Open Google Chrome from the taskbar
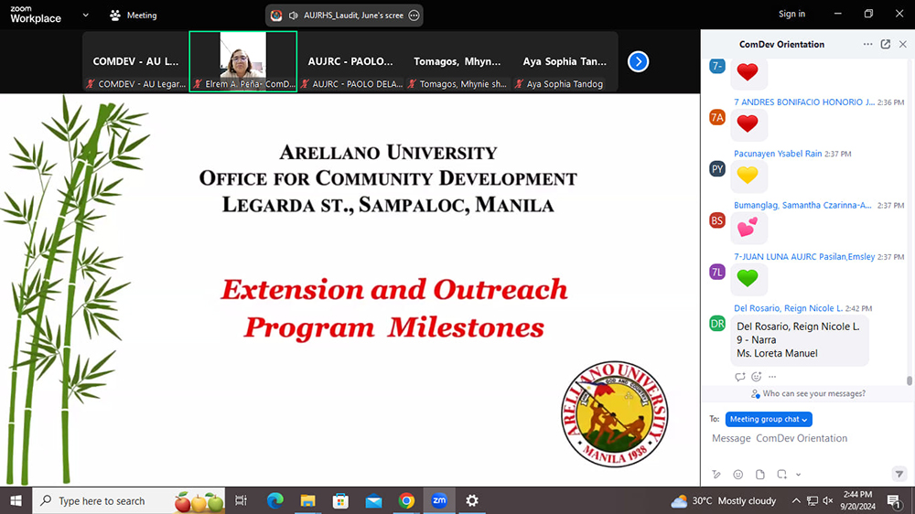This screenshot has height=514, width=915. [407, 500]
